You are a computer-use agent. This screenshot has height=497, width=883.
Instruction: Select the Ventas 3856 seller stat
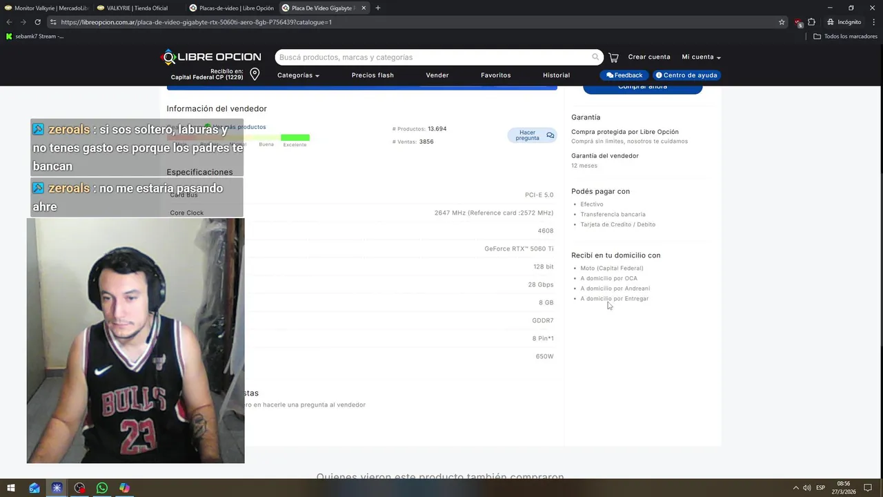(x=413, y=142)
